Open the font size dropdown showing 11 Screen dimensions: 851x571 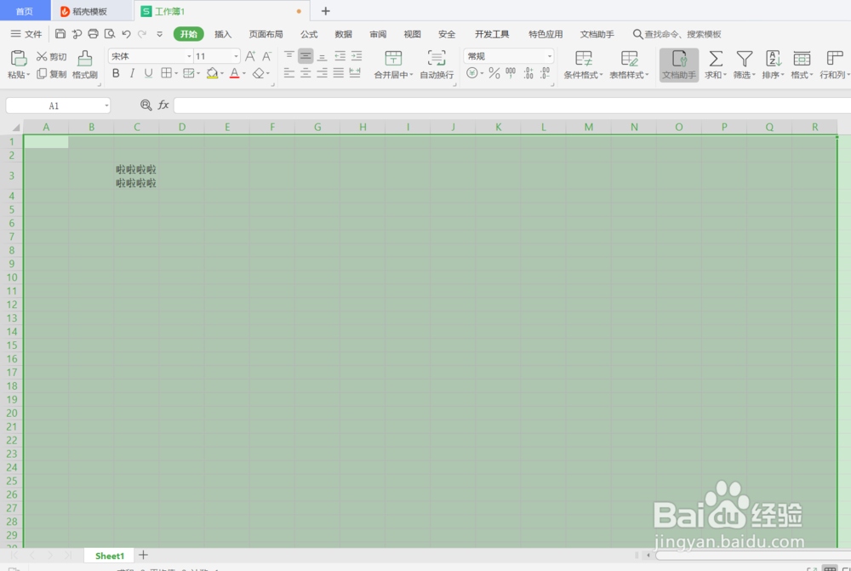coord(214,55)
